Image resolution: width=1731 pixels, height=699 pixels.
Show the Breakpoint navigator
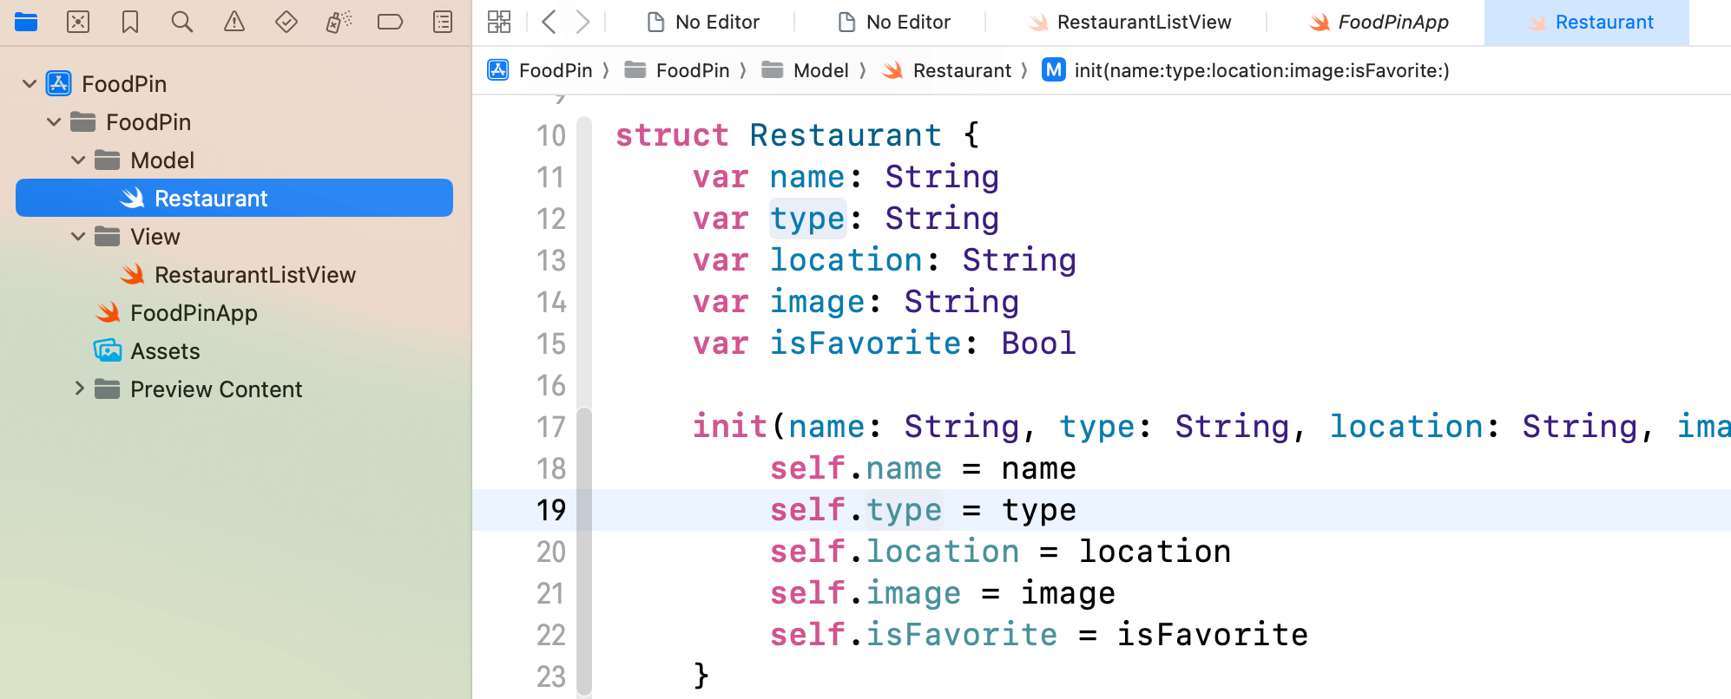coord(391,22)
